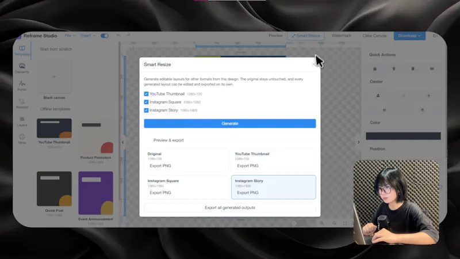The image size is (460, 259).
Task: Uncheck Instagram Story in Smart Resize list
Action: coord(146,111)
